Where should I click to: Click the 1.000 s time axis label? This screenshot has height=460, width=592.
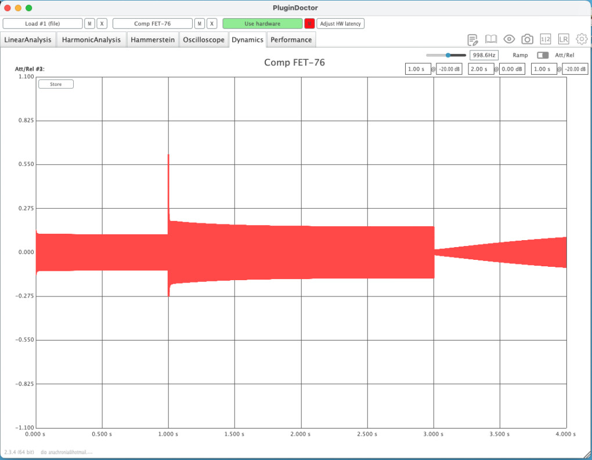[x=168, y=434]
